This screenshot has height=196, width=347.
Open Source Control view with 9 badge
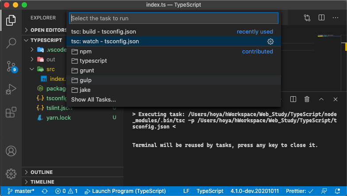[12, 67]
